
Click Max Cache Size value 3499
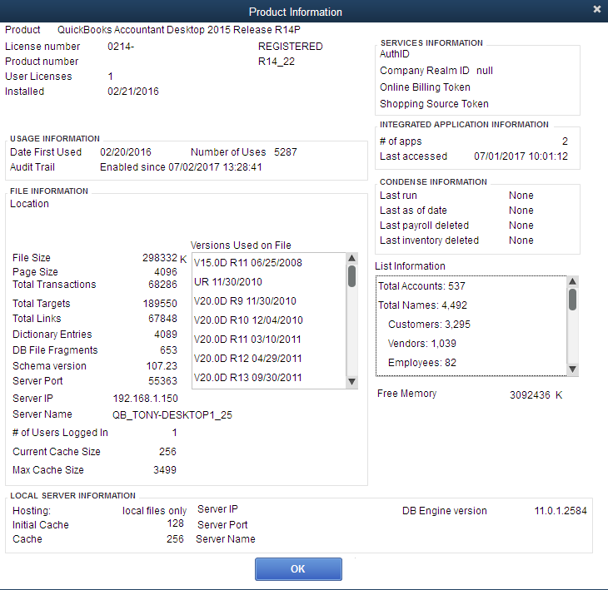coord(165,470)
